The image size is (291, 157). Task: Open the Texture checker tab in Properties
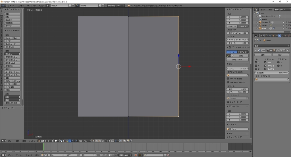(289, 36)
